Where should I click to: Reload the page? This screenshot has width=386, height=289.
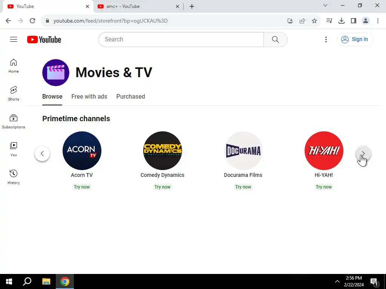(32, 21)
